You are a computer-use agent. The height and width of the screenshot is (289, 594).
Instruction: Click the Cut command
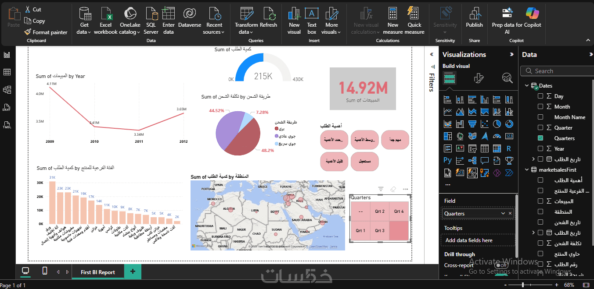click(x=33, y=9)
